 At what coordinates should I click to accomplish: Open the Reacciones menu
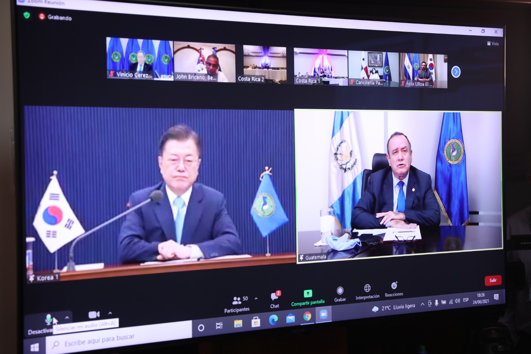tap(394, 288)
